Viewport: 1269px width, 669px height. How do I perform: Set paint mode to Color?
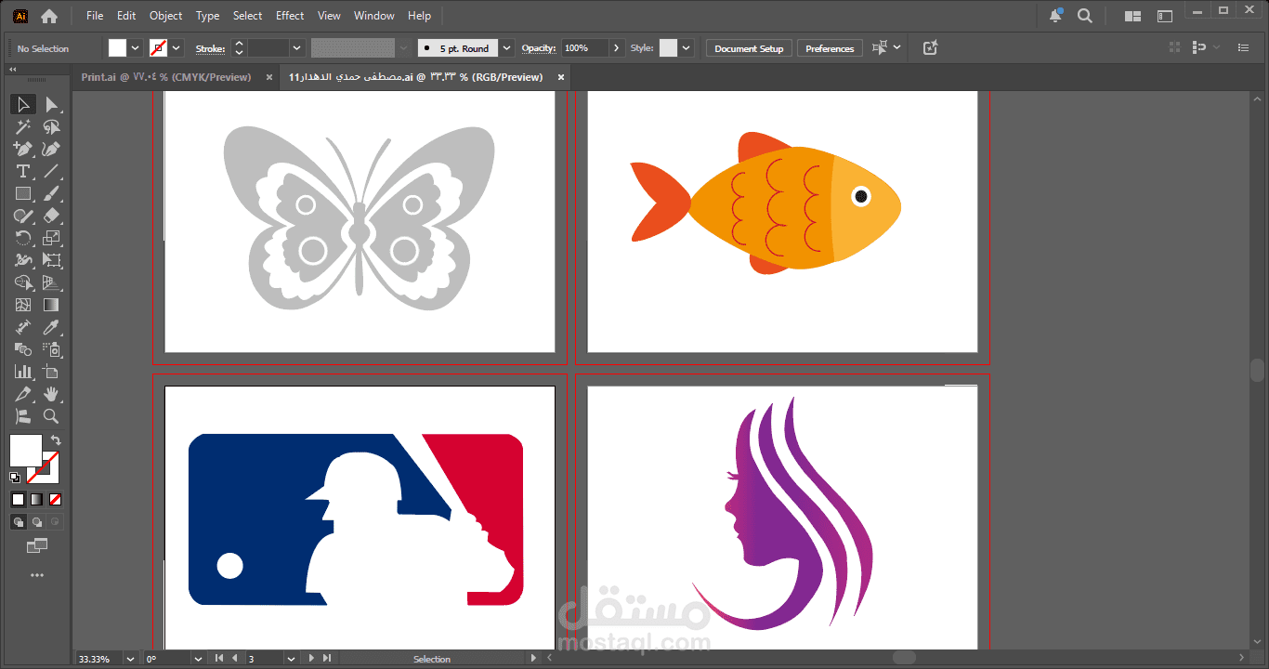click(x=18, y=500)
